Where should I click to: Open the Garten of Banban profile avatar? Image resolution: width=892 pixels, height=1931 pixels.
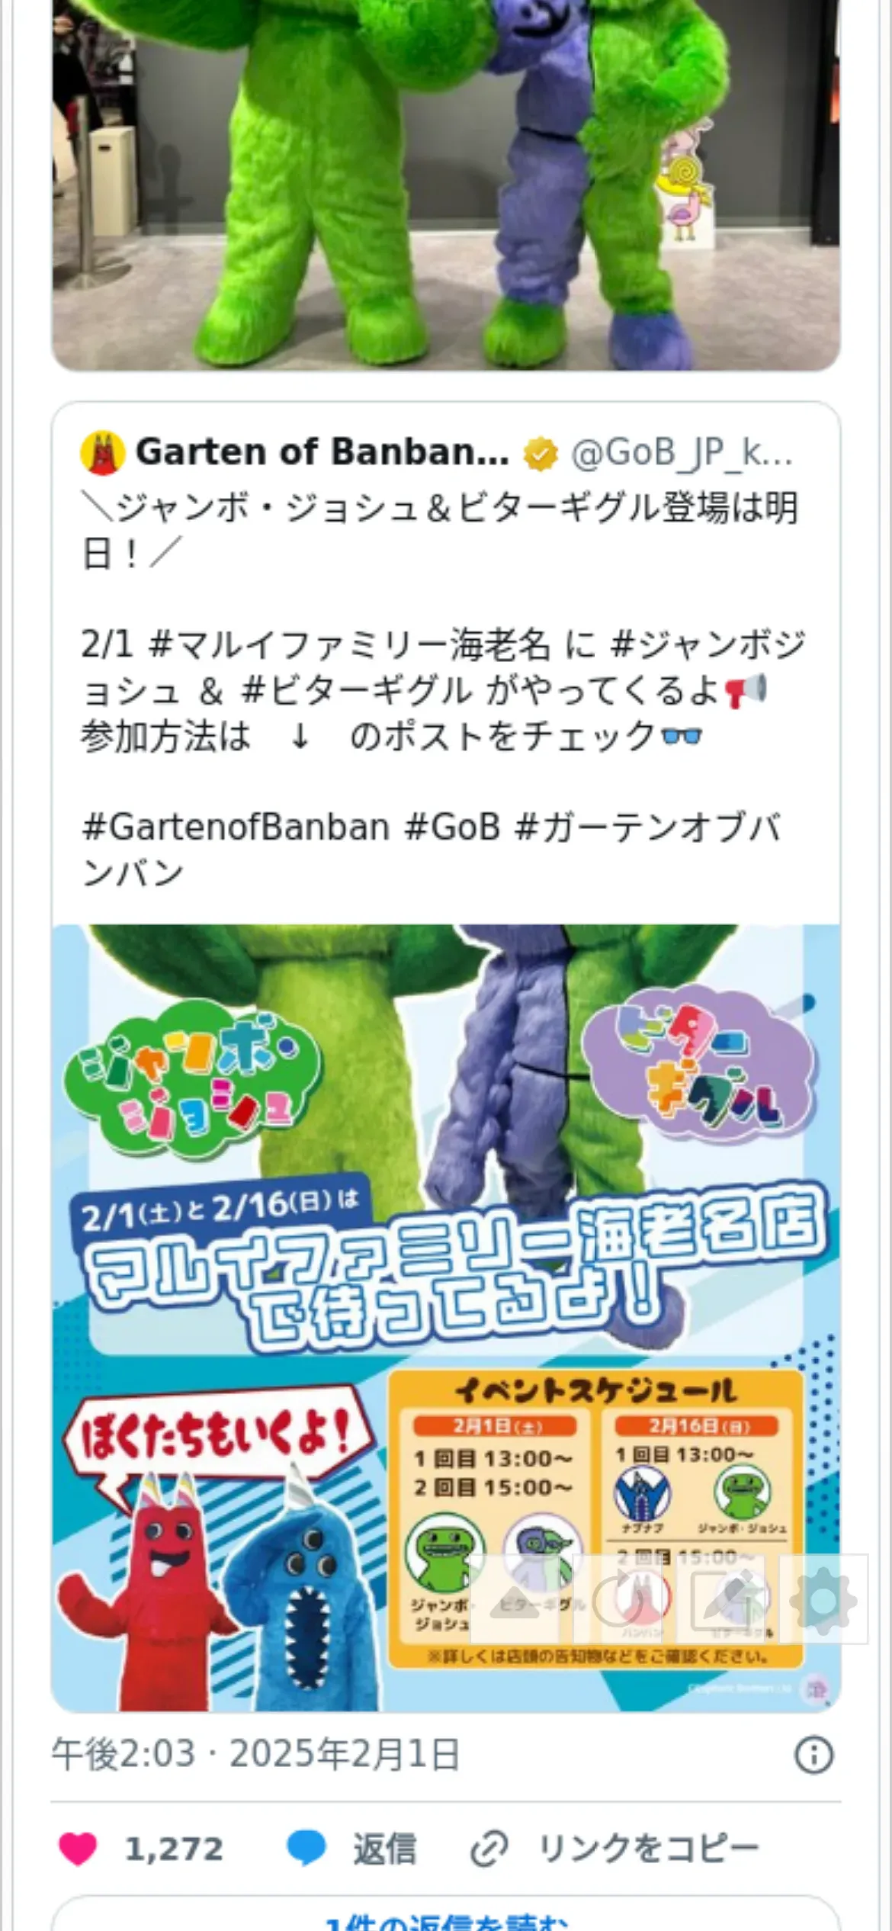102,453
